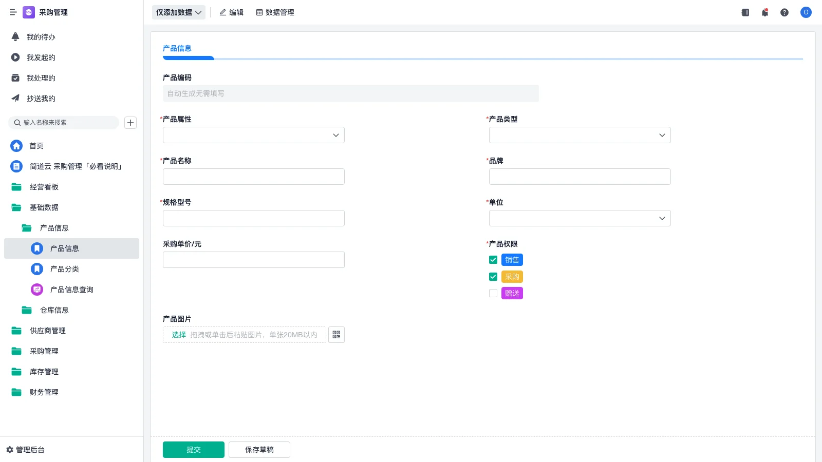
Task: Click 选择 to upload product image
Action: point(179,335)
